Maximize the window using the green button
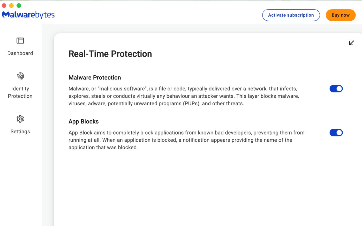 pos(19,5)
